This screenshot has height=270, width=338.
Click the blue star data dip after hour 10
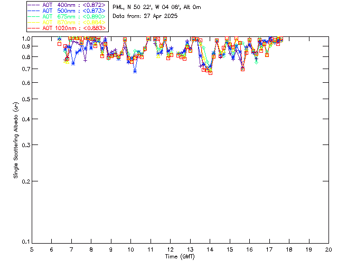click(135, 71)
